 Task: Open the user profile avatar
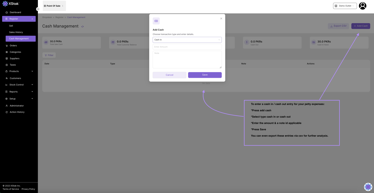point(362,6)
